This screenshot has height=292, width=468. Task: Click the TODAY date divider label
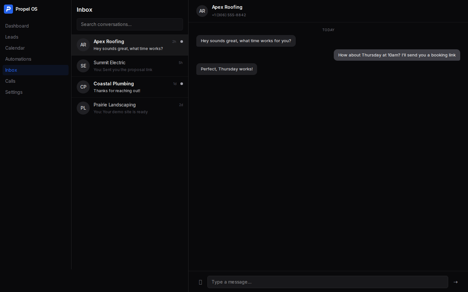(328, 30)
